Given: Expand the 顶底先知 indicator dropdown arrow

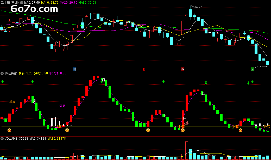Looking at the screenshot, I should [x=2, y=73].
